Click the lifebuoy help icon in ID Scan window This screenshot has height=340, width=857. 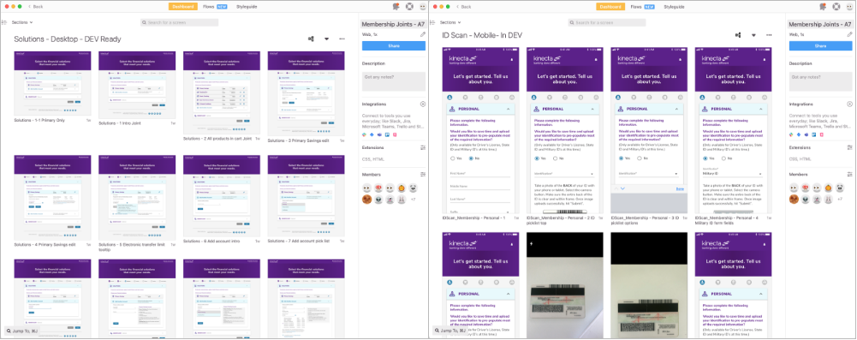click(836, 7)
